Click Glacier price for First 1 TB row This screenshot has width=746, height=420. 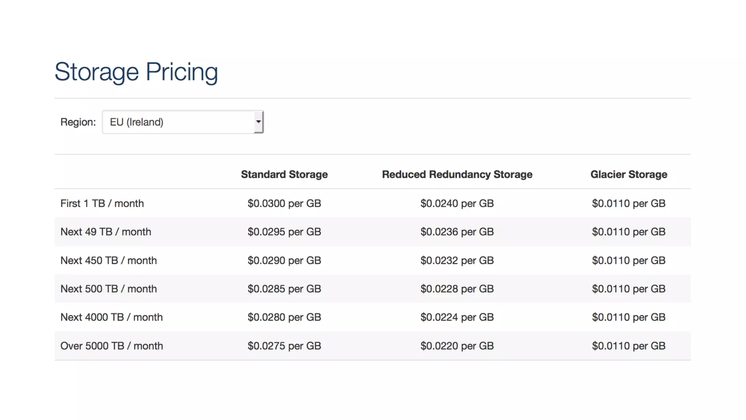coord(629,203)
